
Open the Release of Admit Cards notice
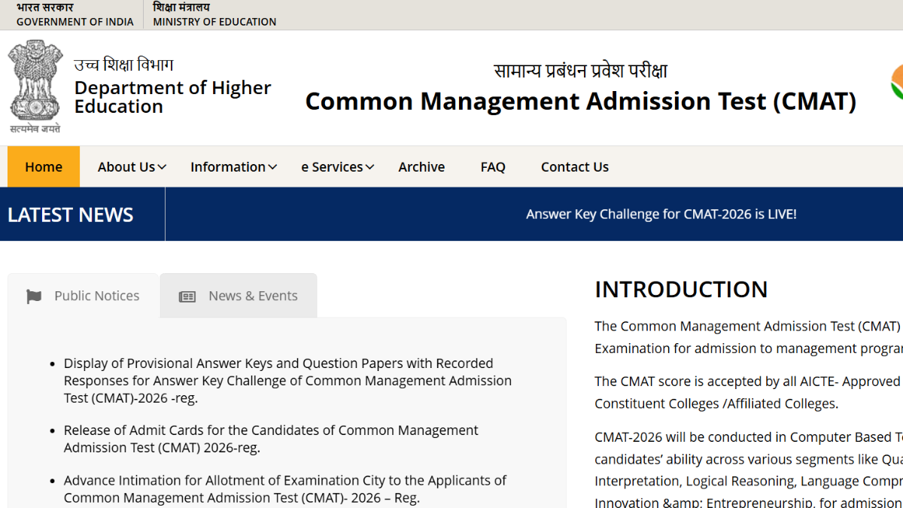[x=271, y=439]
